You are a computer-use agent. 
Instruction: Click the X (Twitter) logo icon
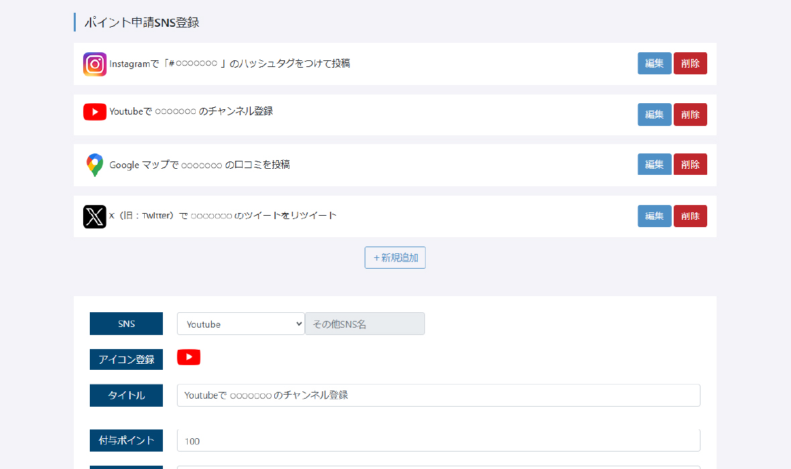click(x=95, y=217)
